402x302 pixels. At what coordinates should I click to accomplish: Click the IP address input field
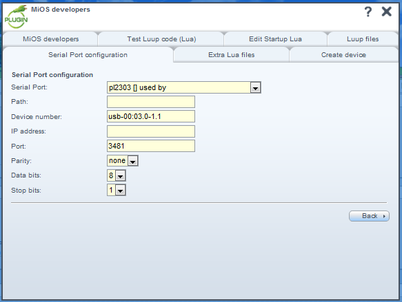pos(151,131)
